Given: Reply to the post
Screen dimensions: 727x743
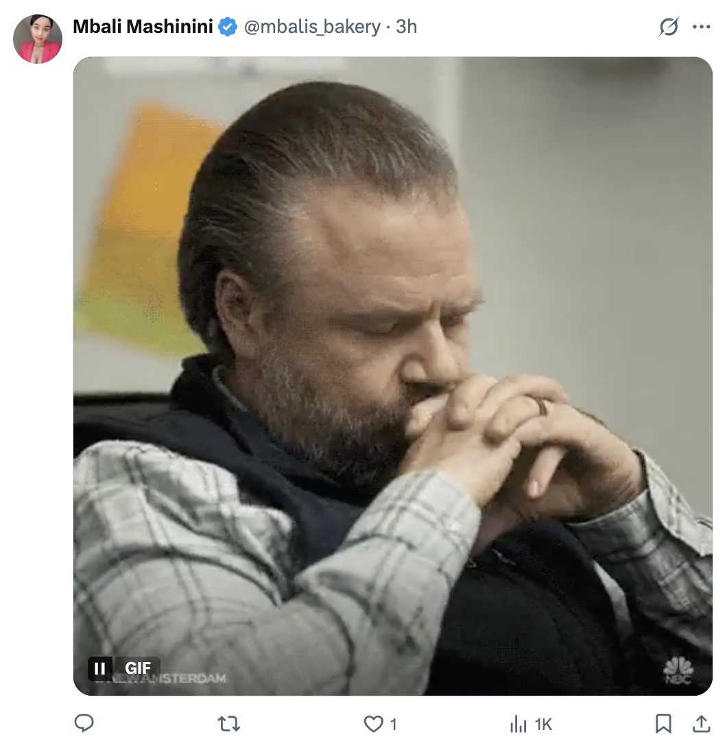Looking at the screenshot, I should point(84,724).
